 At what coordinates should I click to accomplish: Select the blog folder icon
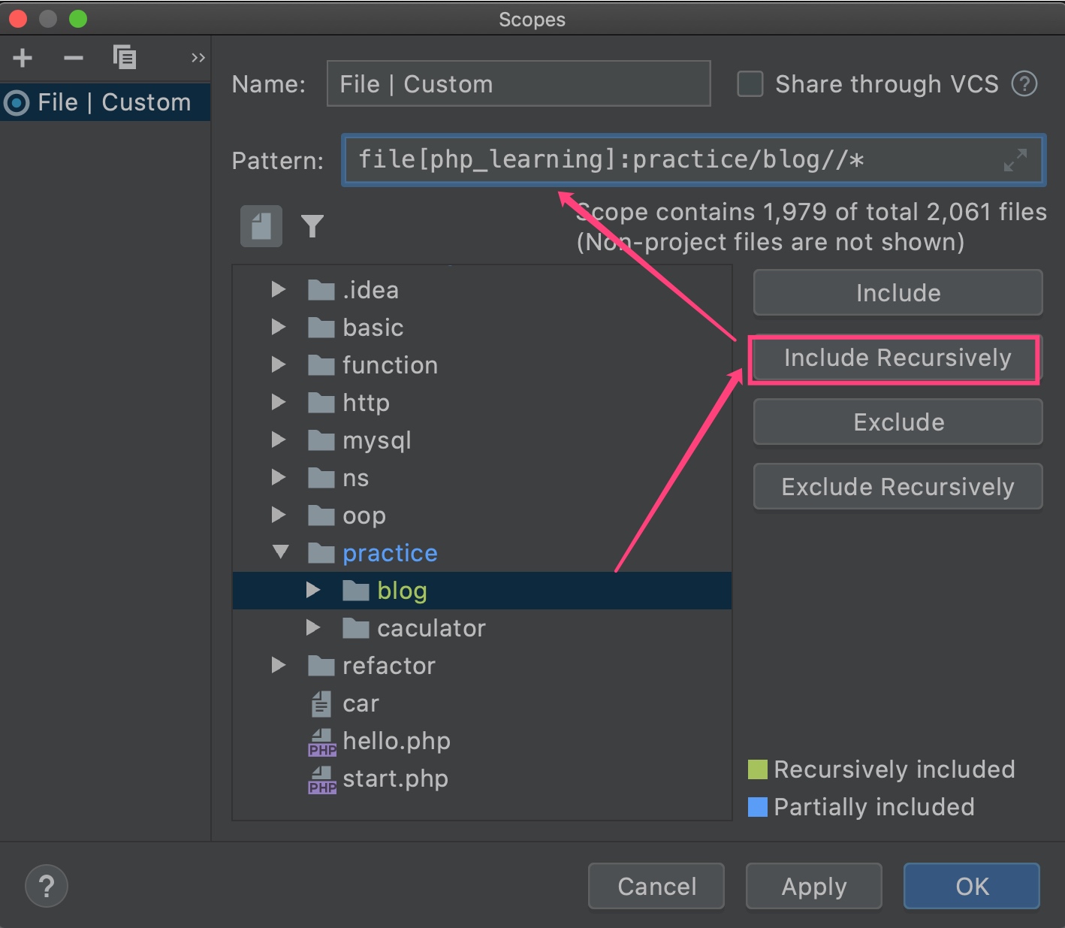(x=356, y=591)
